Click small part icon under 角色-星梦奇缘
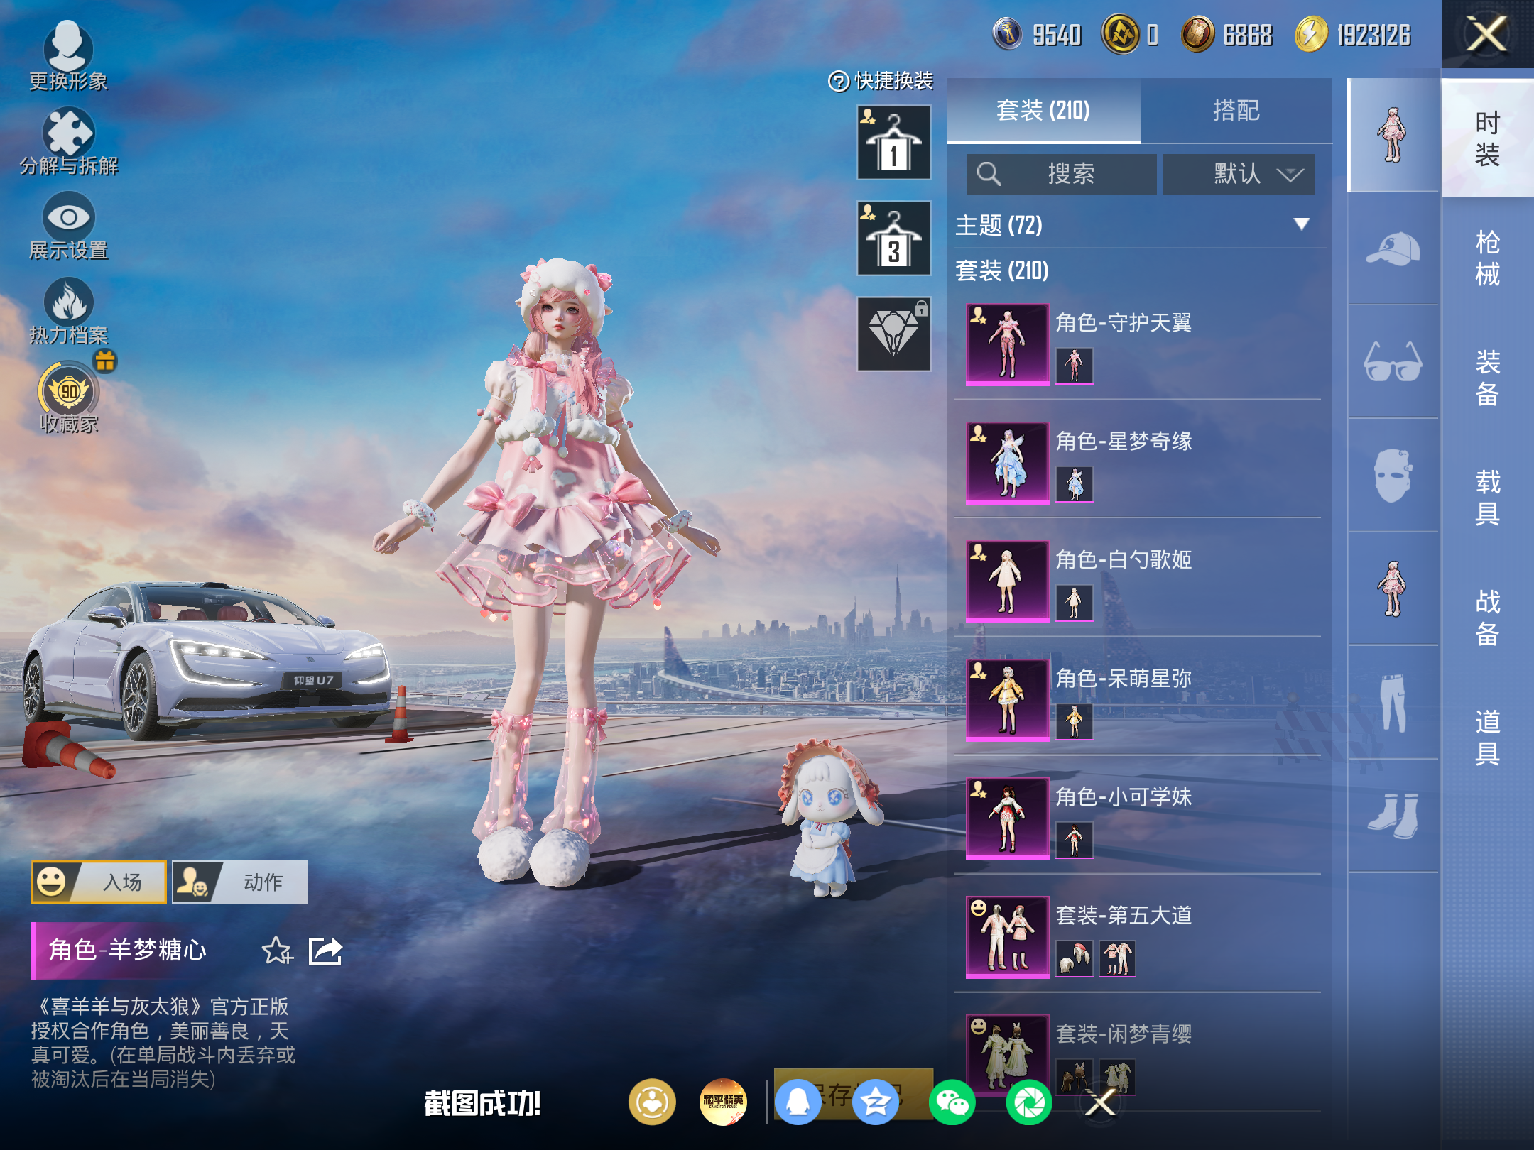 (x=1074, y=484)
